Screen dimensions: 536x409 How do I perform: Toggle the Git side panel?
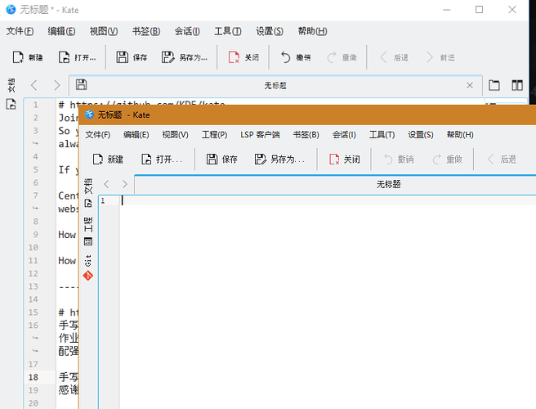click(89, 267)
